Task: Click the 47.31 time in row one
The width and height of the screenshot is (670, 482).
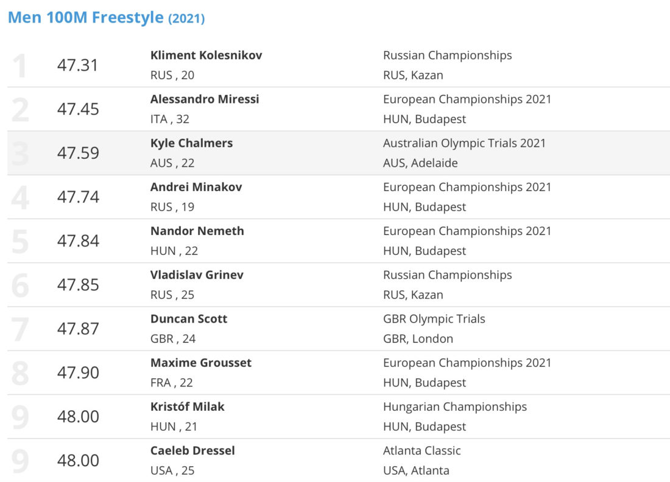Action: (78, 65)
